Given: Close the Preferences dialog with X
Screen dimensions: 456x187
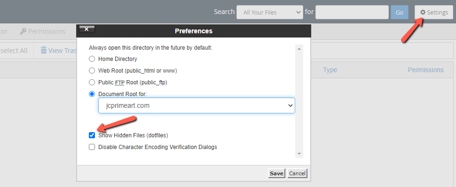Looking at the screenshot, I should 86,29.
